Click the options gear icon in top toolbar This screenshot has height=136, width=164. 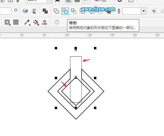tap(119, 1)
